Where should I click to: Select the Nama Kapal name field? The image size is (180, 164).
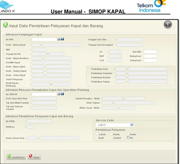[x=62, y=45]
